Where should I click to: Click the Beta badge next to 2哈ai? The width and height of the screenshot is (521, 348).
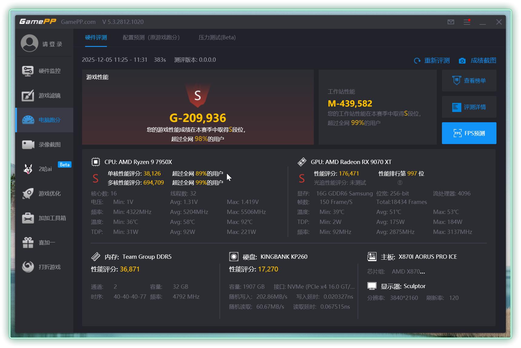tap(65, 165)
